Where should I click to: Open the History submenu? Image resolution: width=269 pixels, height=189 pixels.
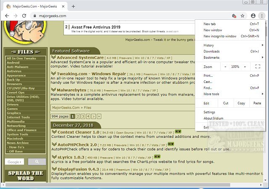click(230, 45)
